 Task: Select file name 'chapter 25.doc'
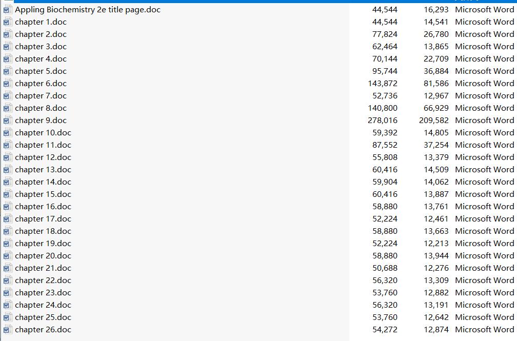pos(43,317)
